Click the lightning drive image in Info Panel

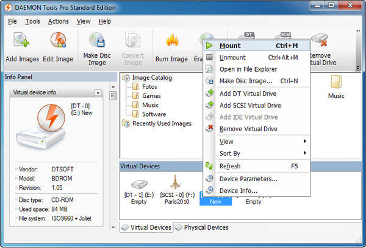click(x=42, y=127)
